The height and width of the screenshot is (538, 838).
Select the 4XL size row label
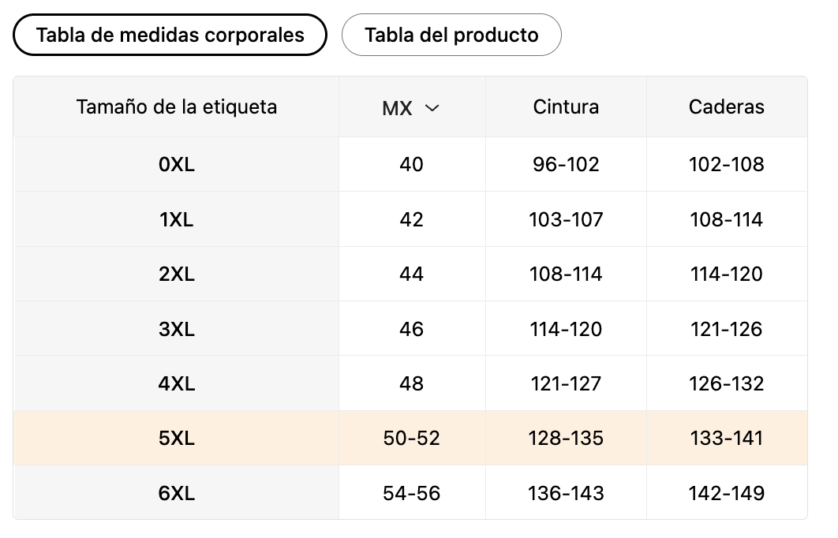tap(177, 383)
